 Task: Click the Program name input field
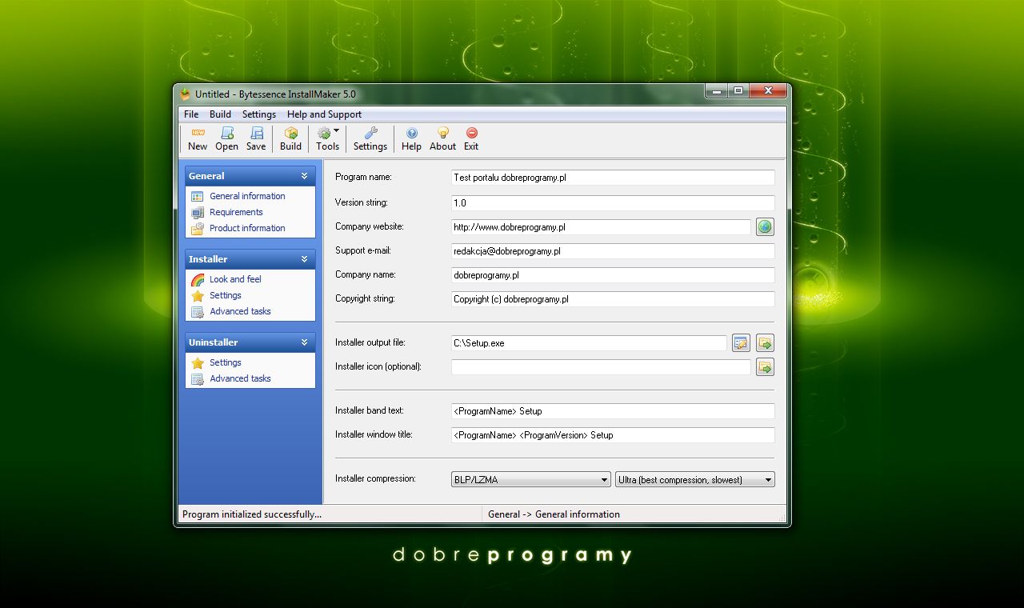click(613, 178)
